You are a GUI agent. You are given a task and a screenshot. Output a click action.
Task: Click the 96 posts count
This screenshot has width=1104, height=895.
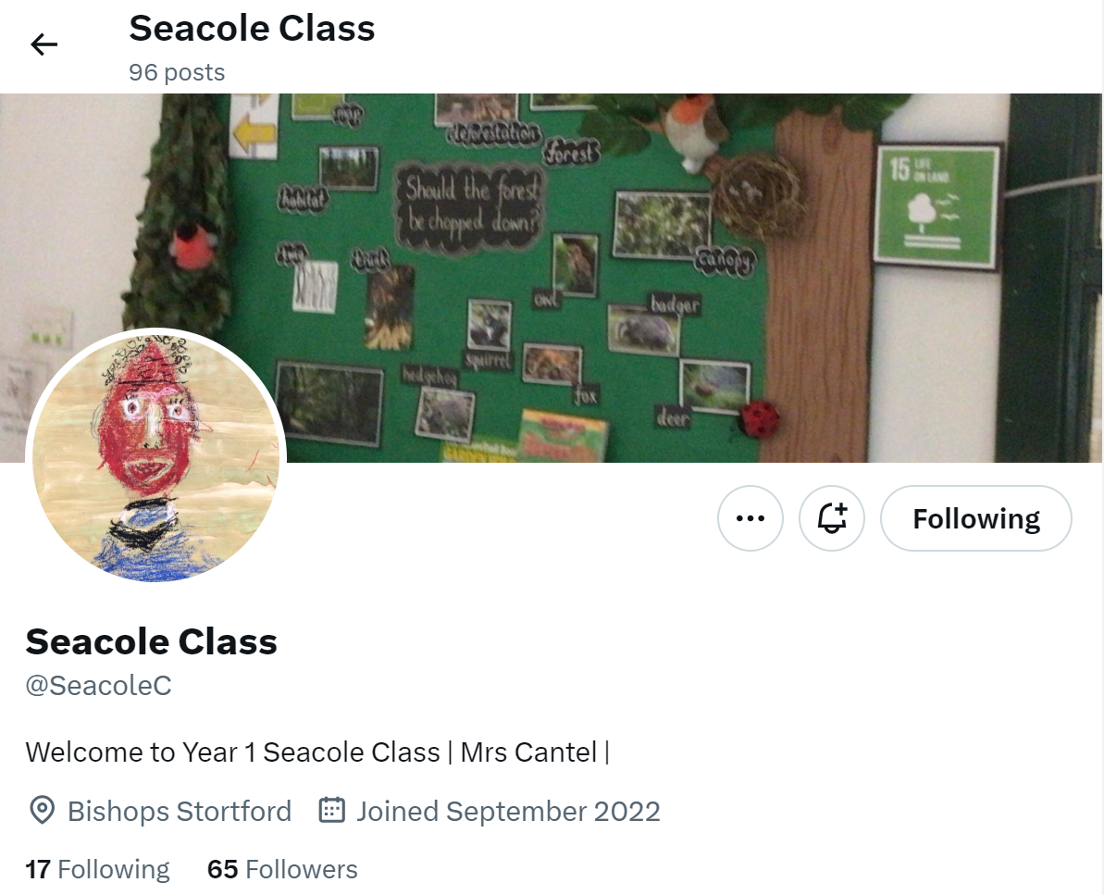(x=177, y=72)
